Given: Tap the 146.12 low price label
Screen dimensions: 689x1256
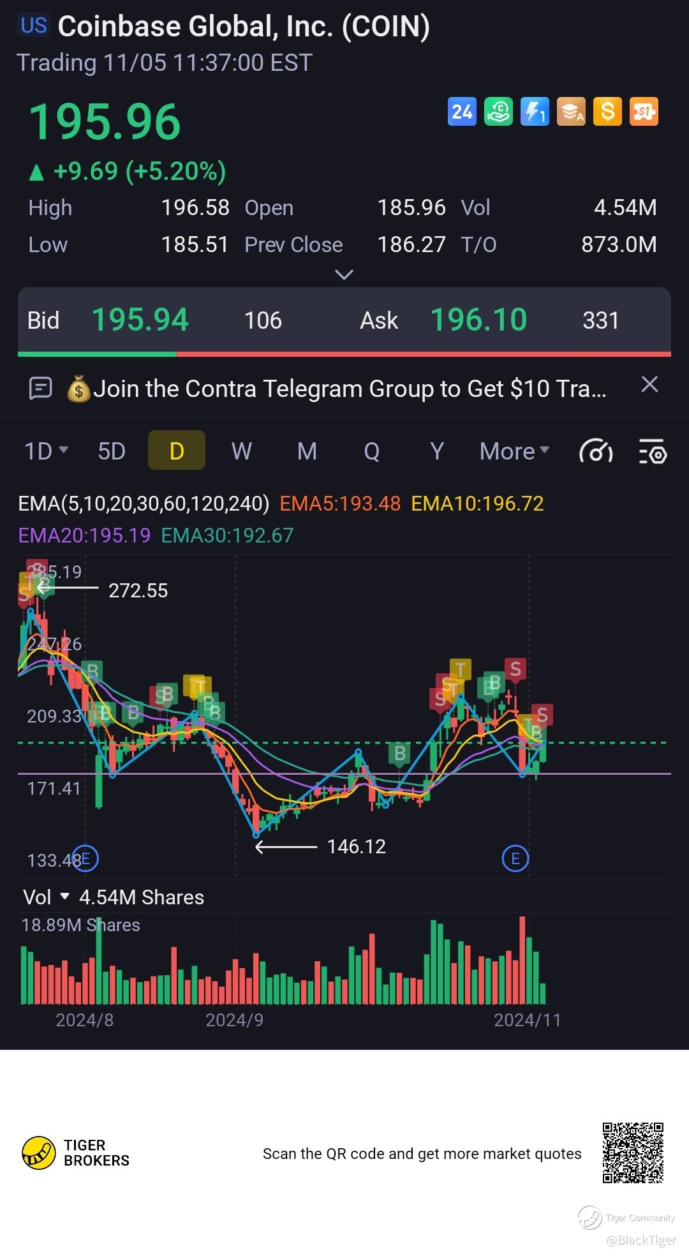Looking at the screenshot, I should click(357, 846).
